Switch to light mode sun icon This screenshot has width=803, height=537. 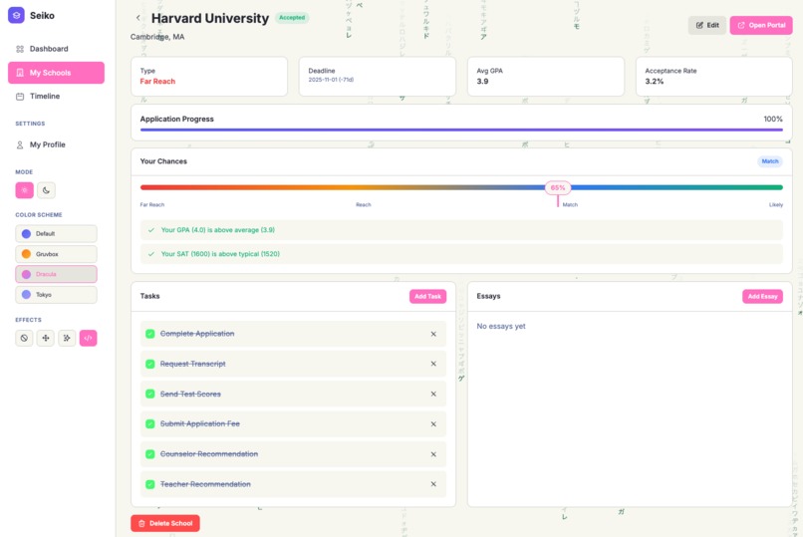[x=24, y=190]
